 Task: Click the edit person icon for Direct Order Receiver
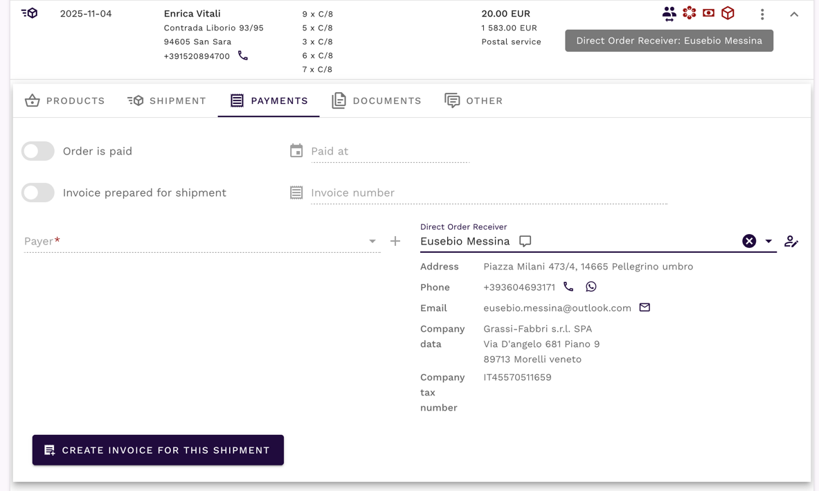pyautogui.click(x=791, y=241)
